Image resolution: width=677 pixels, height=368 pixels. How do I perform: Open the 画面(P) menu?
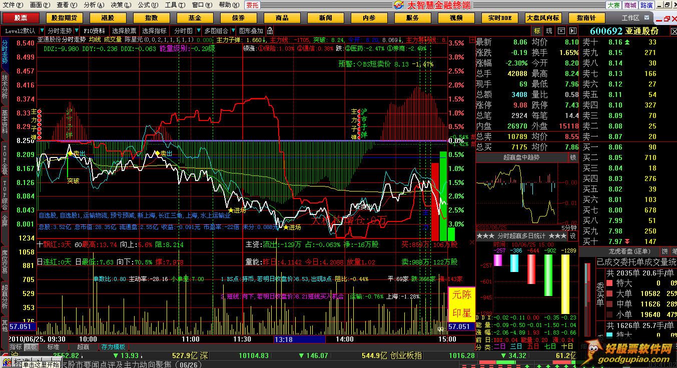39,5
